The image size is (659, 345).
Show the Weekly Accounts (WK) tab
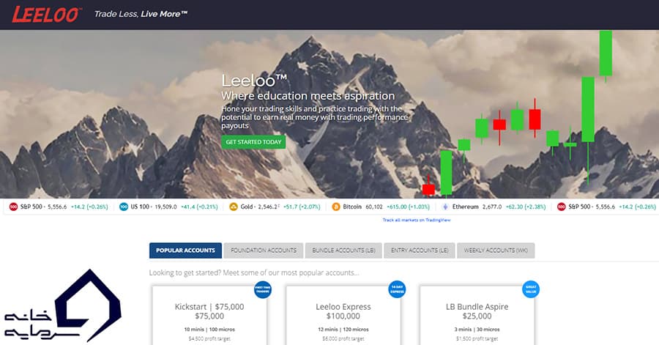[x=496, y=251]
